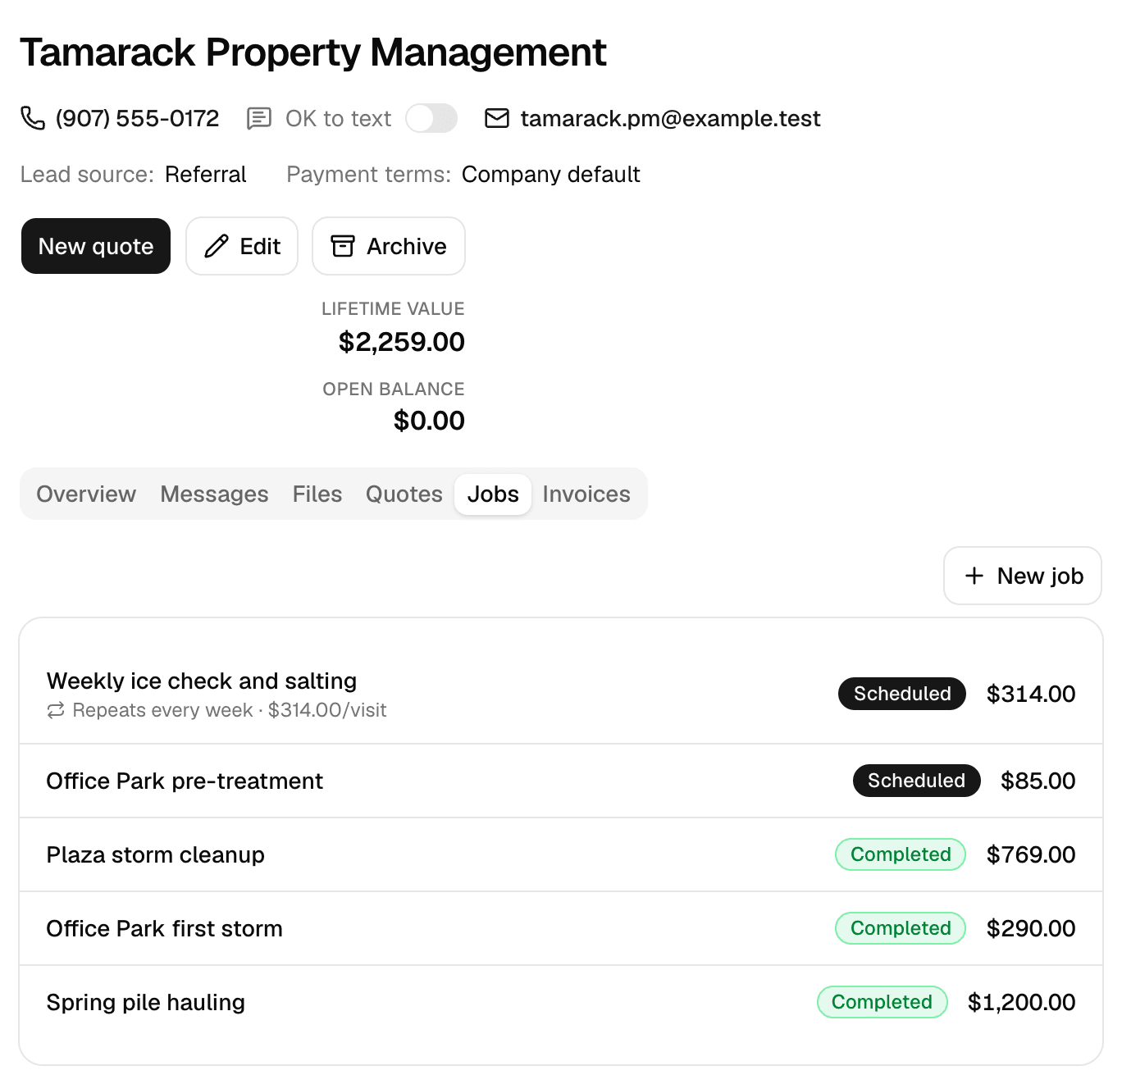The height and width of the screenshot is (1084, 1122).
Task: Select the Jobs tab
Action: click(493, 494)
